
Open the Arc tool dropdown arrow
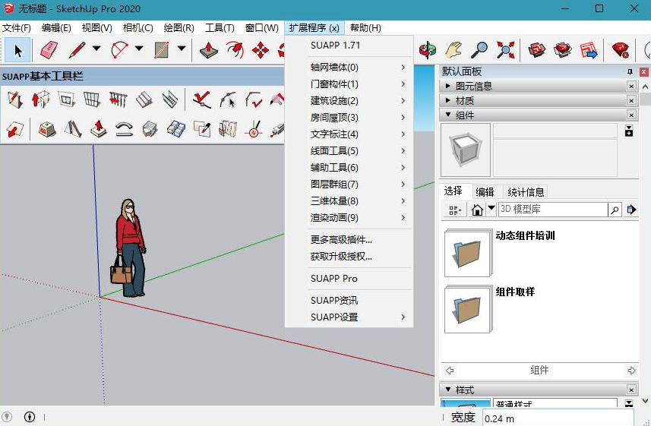[x=139, y=48]
